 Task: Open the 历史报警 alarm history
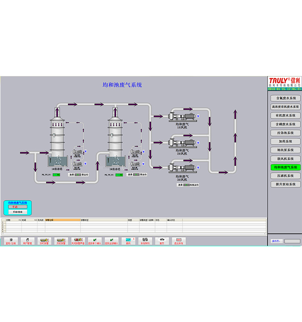pyautogui.click(x=61, y=240)
